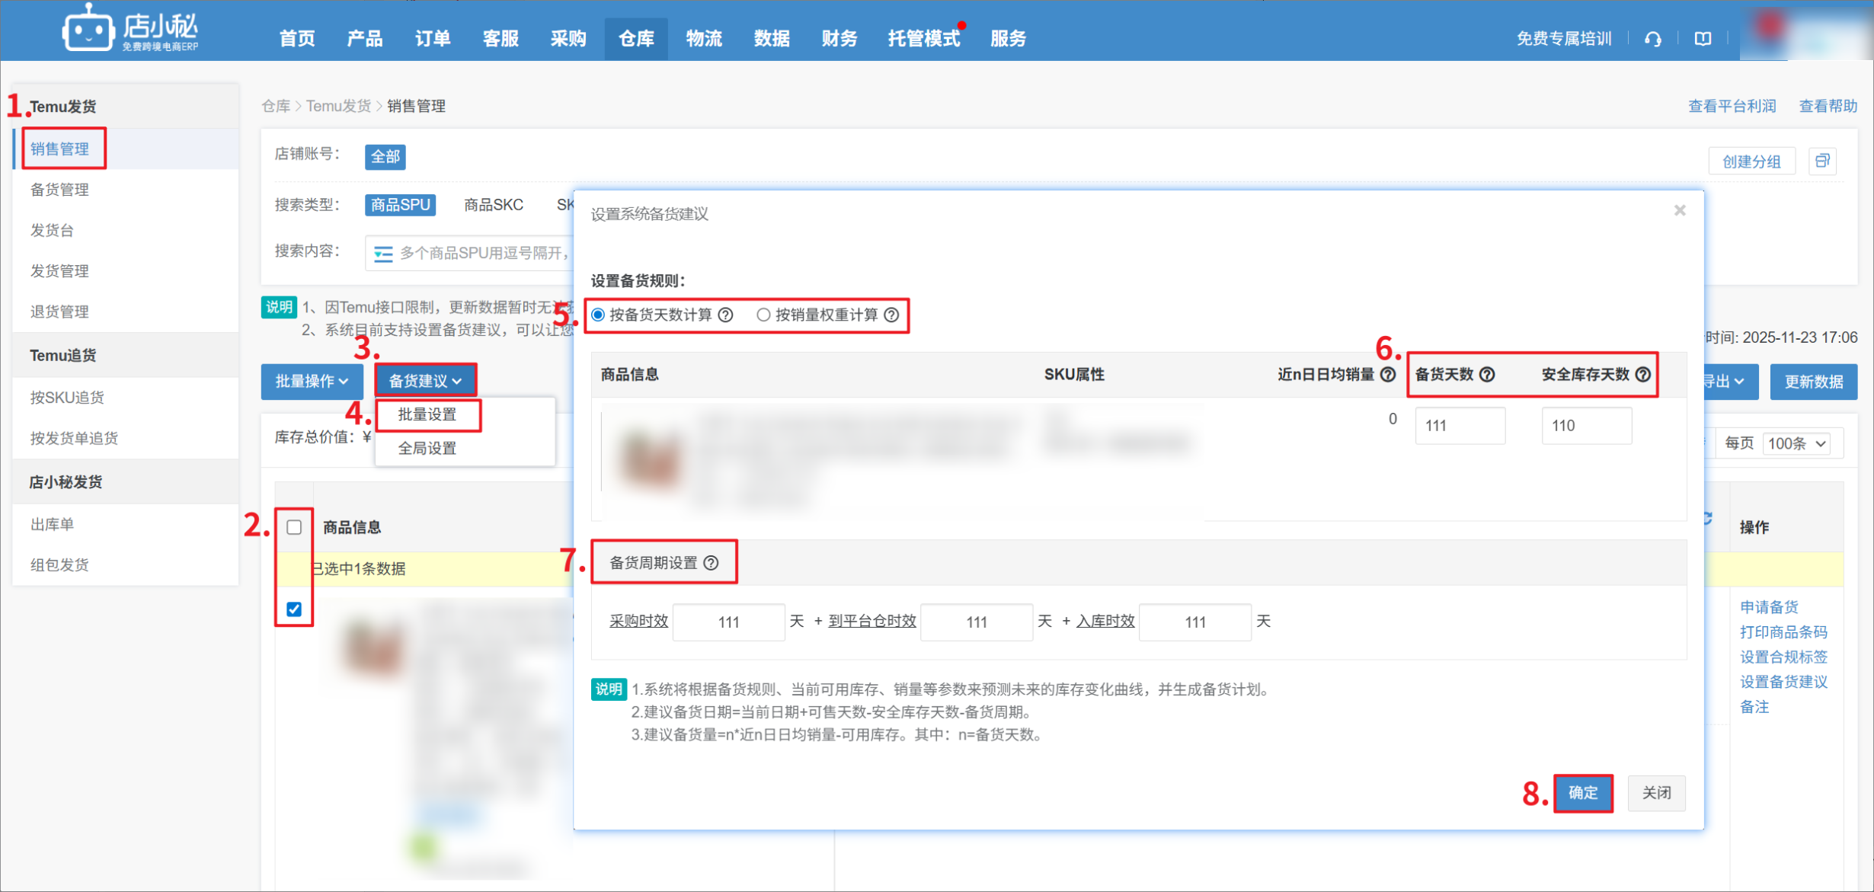Viewport: 1874px width, 892px height.
Task: Click help icon beside 近n日日均销量
Action: pos(1388,374)
